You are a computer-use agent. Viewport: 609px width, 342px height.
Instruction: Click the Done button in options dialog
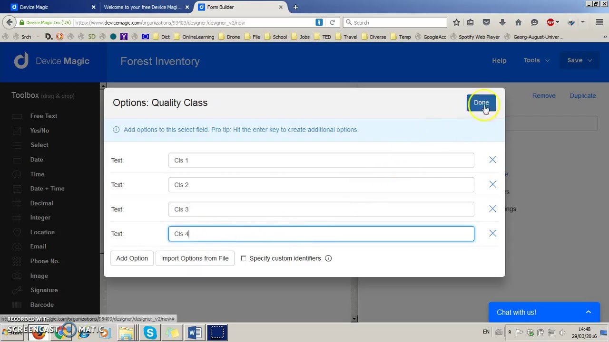(481, 103)
